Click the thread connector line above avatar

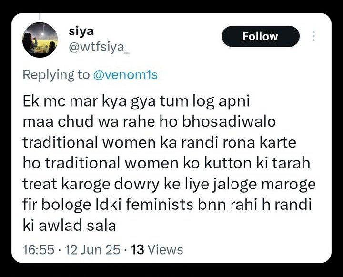[40, 16]
